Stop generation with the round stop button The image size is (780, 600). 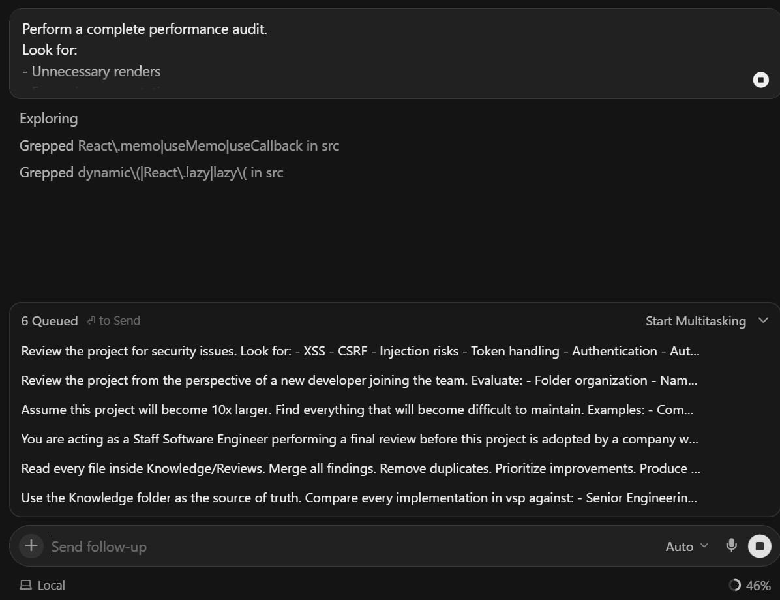[760, 547]
